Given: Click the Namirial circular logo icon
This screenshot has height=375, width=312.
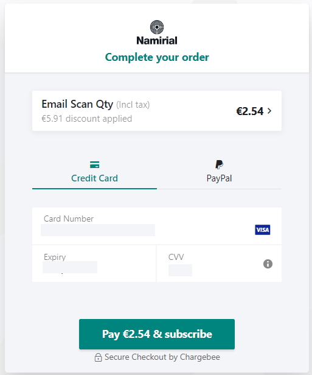Looking at the screenshot, I should tap(157, 27).
